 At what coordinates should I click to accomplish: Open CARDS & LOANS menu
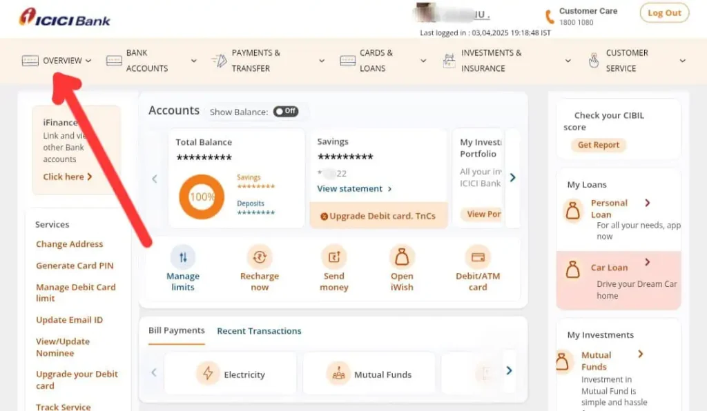pyautogui.click(x=376, y=61)
